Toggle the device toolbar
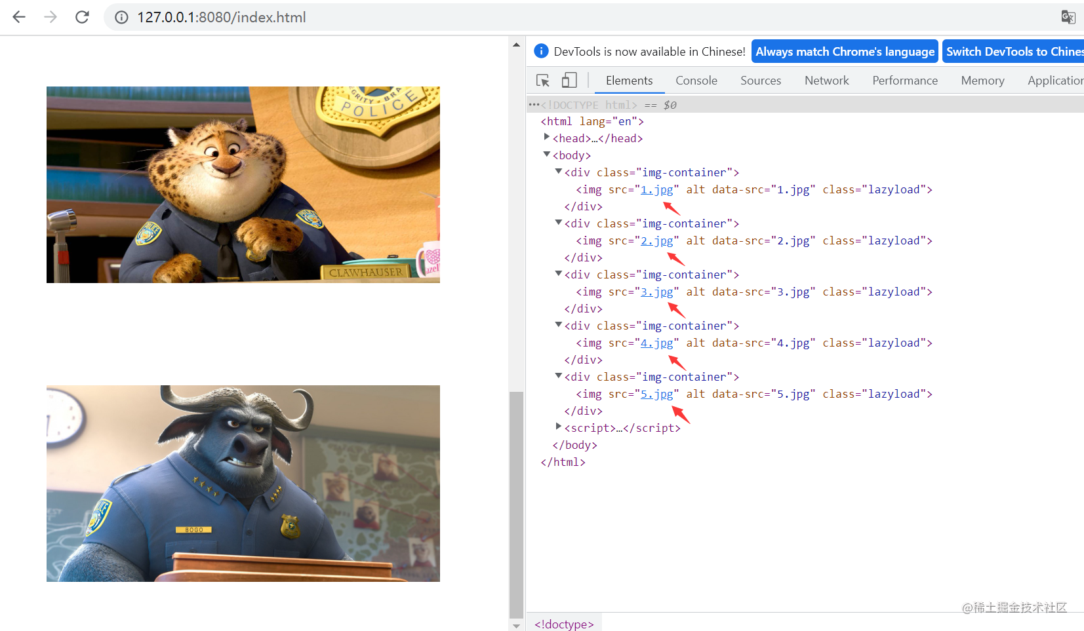Viewport: 1084px width, 631px height. [x=569, y=81]
